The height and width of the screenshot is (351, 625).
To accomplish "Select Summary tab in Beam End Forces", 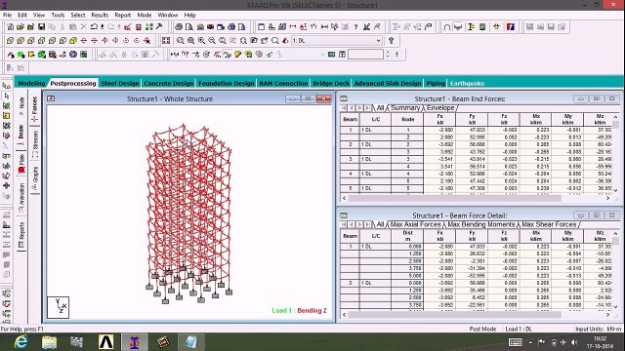I will [x=405, y=108].
